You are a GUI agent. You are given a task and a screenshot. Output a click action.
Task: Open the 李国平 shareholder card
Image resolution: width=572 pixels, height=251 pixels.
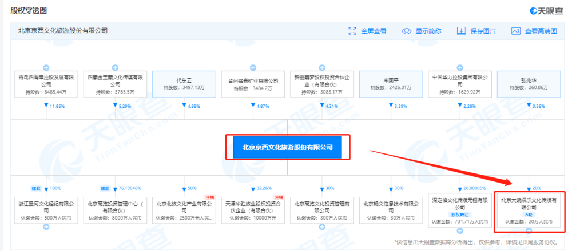[391, 84]
